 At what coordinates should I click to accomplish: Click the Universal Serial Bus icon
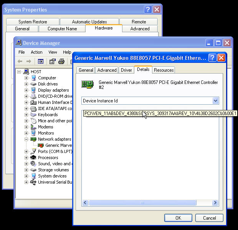tap(33, 182)
